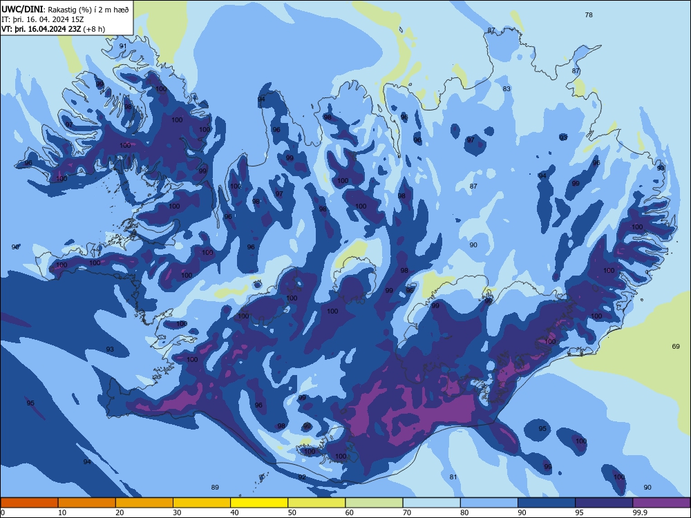Select the 10–20 orange legend swatch

click(x=87, y=503)
